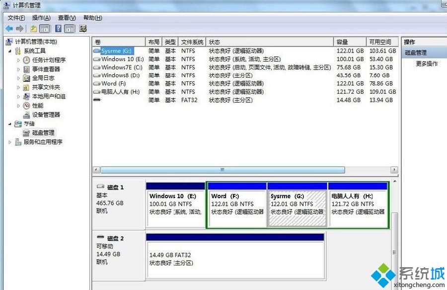Viewport: 447px width, 290px height.
Task: Expand the 全局日志 node
Action: coord(18,78)
